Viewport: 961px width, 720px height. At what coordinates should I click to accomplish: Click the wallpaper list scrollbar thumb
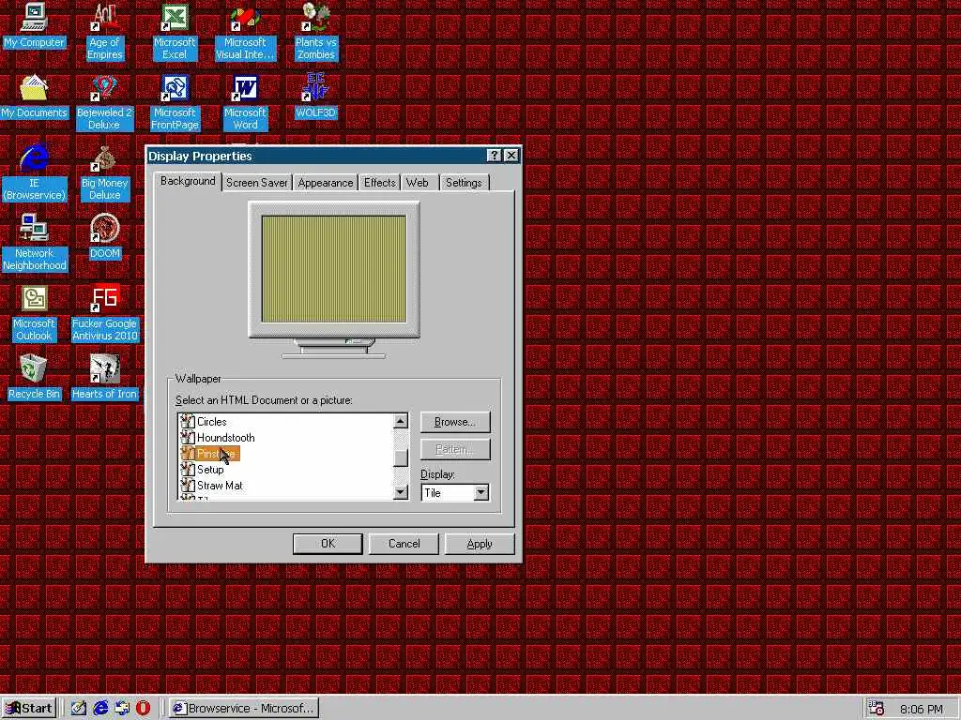(400, 457)
